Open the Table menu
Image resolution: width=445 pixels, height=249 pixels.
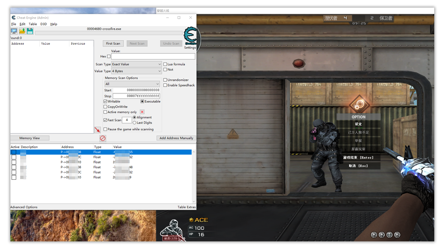click(33, 24)
